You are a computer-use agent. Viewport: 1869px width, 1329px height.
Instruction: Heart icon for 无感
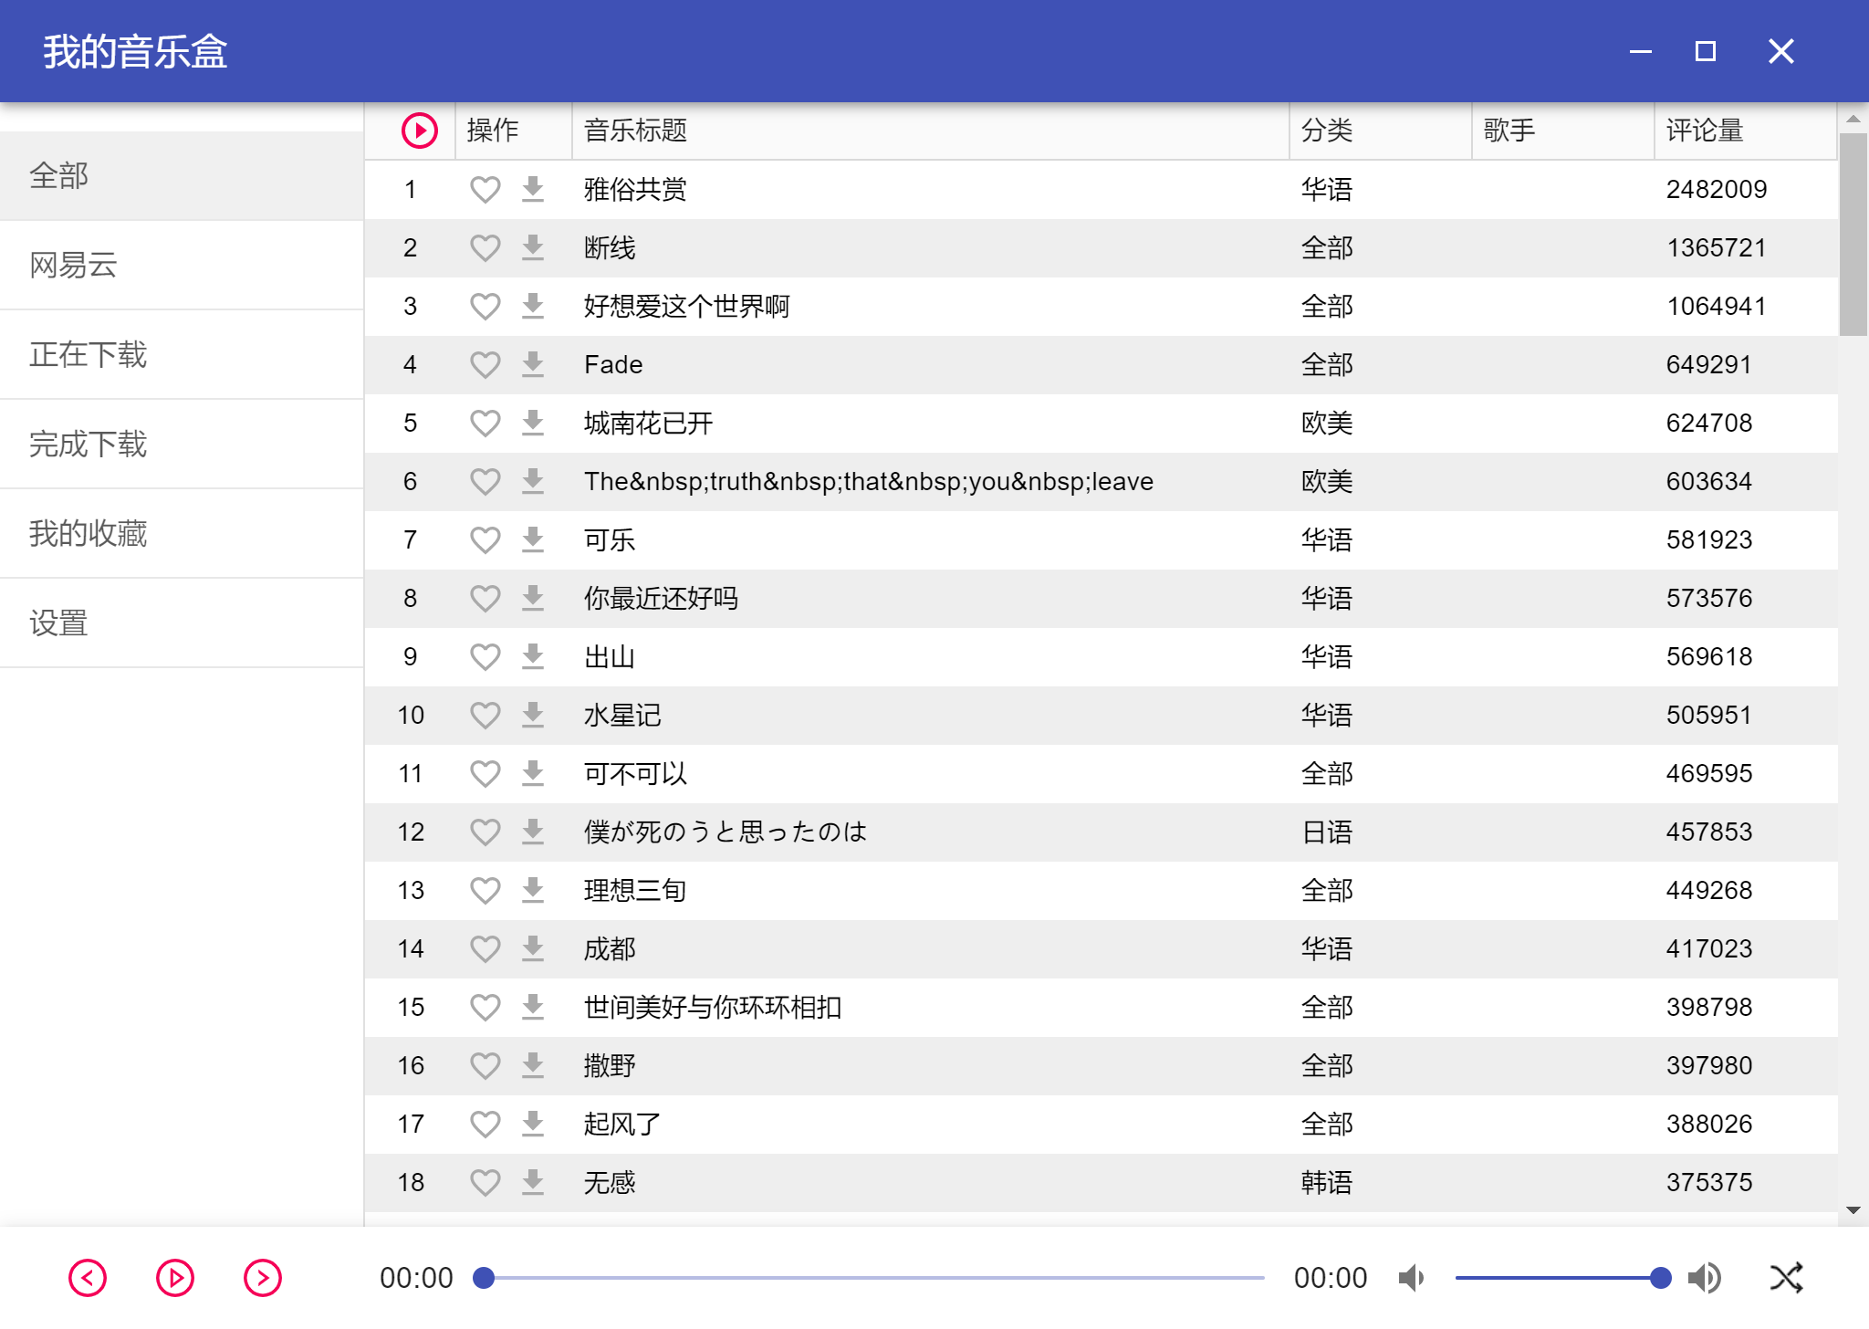point(485,1182)
